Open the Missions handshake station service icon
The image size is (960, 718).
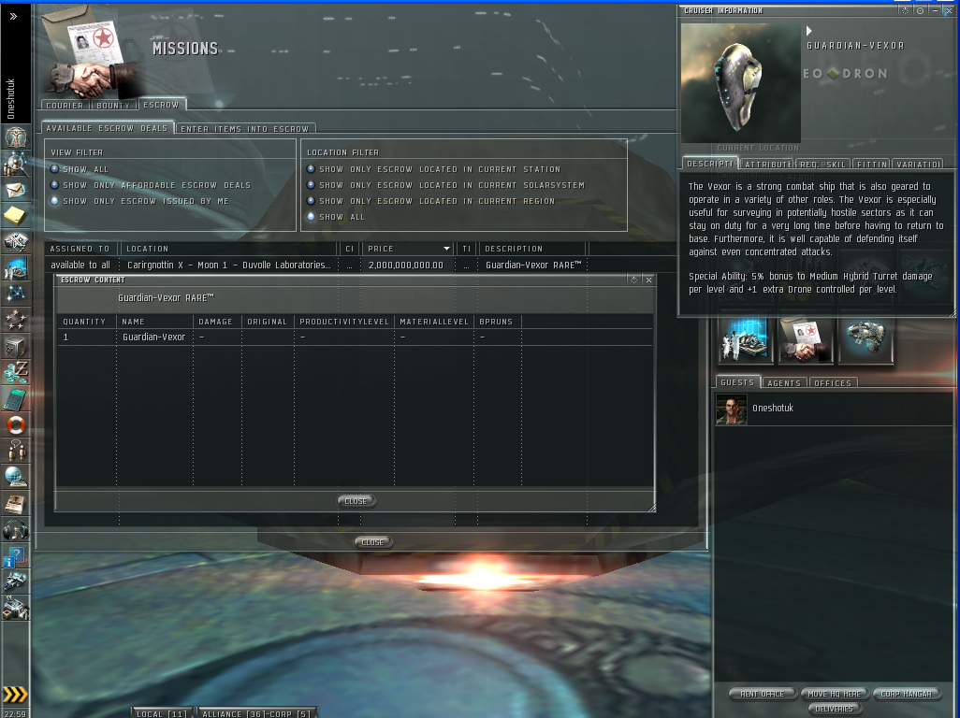click(x=805, y=340)
